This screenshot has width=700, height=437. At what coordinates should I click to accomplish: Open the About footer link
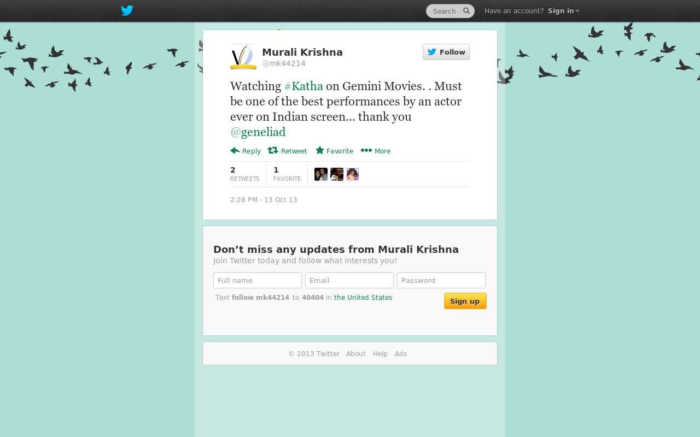coord(356,354)
